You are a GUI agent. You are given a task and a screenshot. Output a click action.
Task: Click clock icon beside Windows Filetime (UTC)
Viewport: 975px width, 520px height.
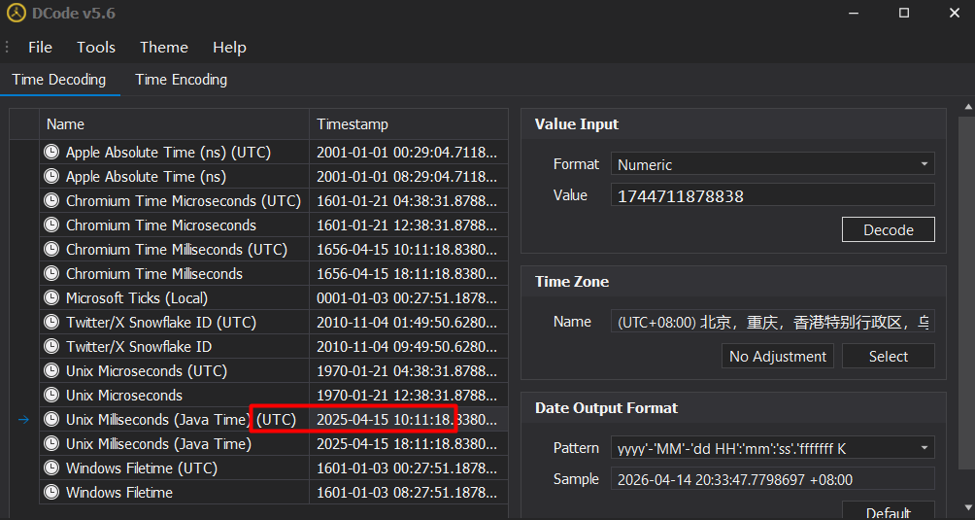pos(51,468)
